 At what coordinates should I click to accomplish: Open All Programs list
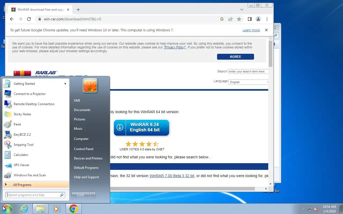coord(36,185)
